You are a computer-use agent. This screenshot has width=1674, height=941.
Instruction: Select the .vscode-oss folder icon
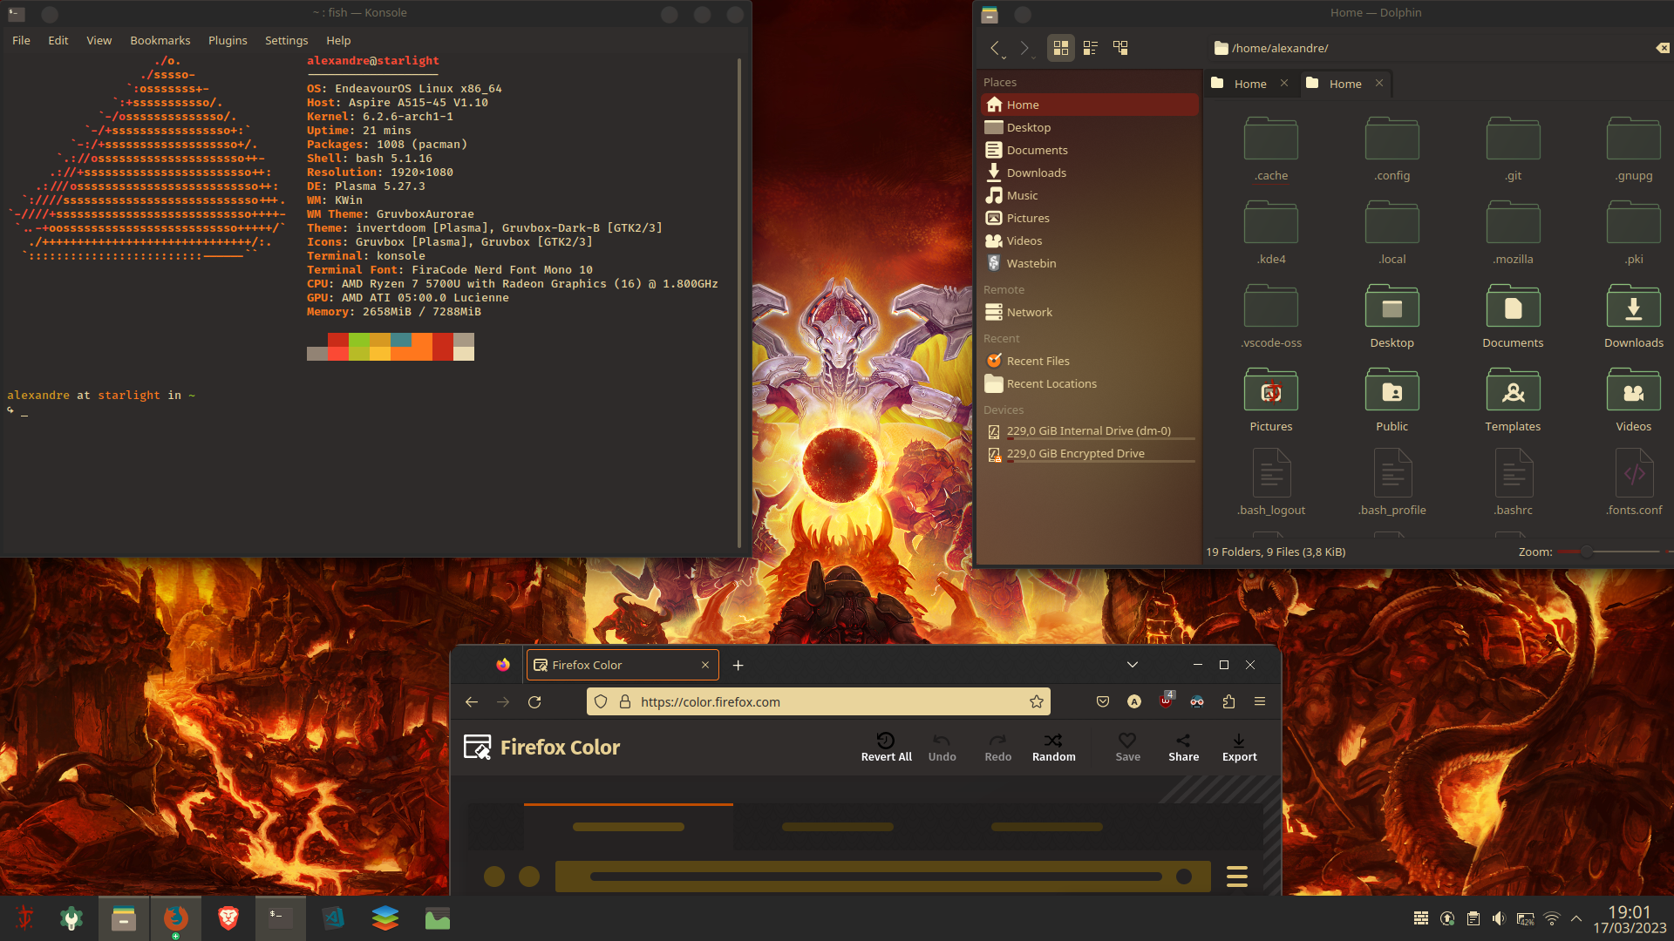[1271, 306]
